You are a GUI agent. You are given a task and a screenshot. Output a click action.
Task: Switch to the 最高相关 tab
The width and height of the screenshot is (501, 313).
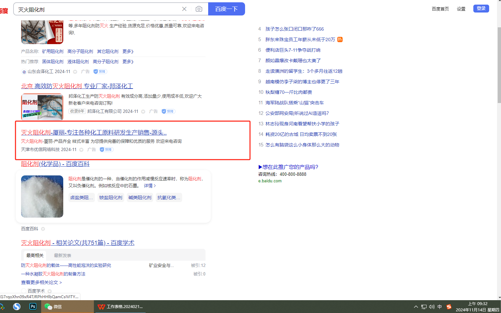[35, 255]
